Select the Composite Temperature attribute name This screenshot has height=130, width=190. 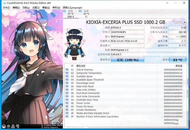click(89, 73)
